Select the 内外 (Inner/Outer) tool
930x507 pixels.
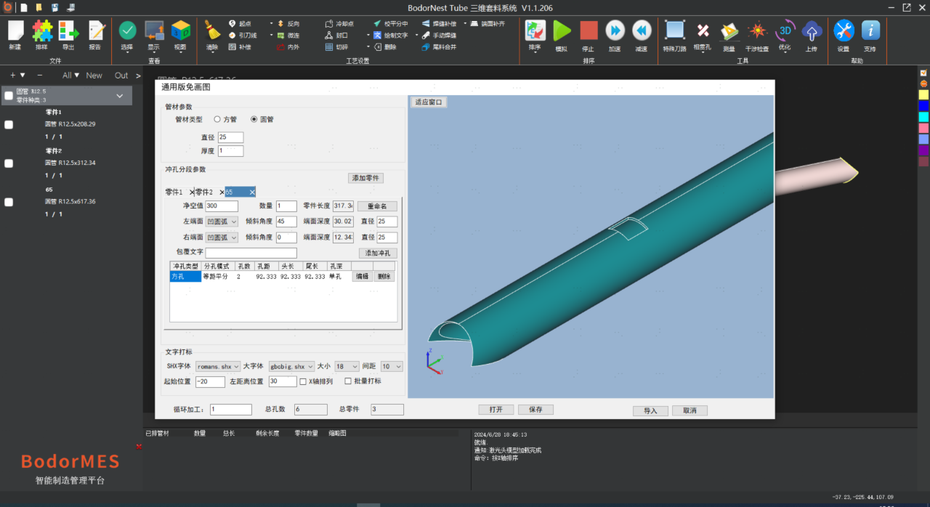[288, 47]
